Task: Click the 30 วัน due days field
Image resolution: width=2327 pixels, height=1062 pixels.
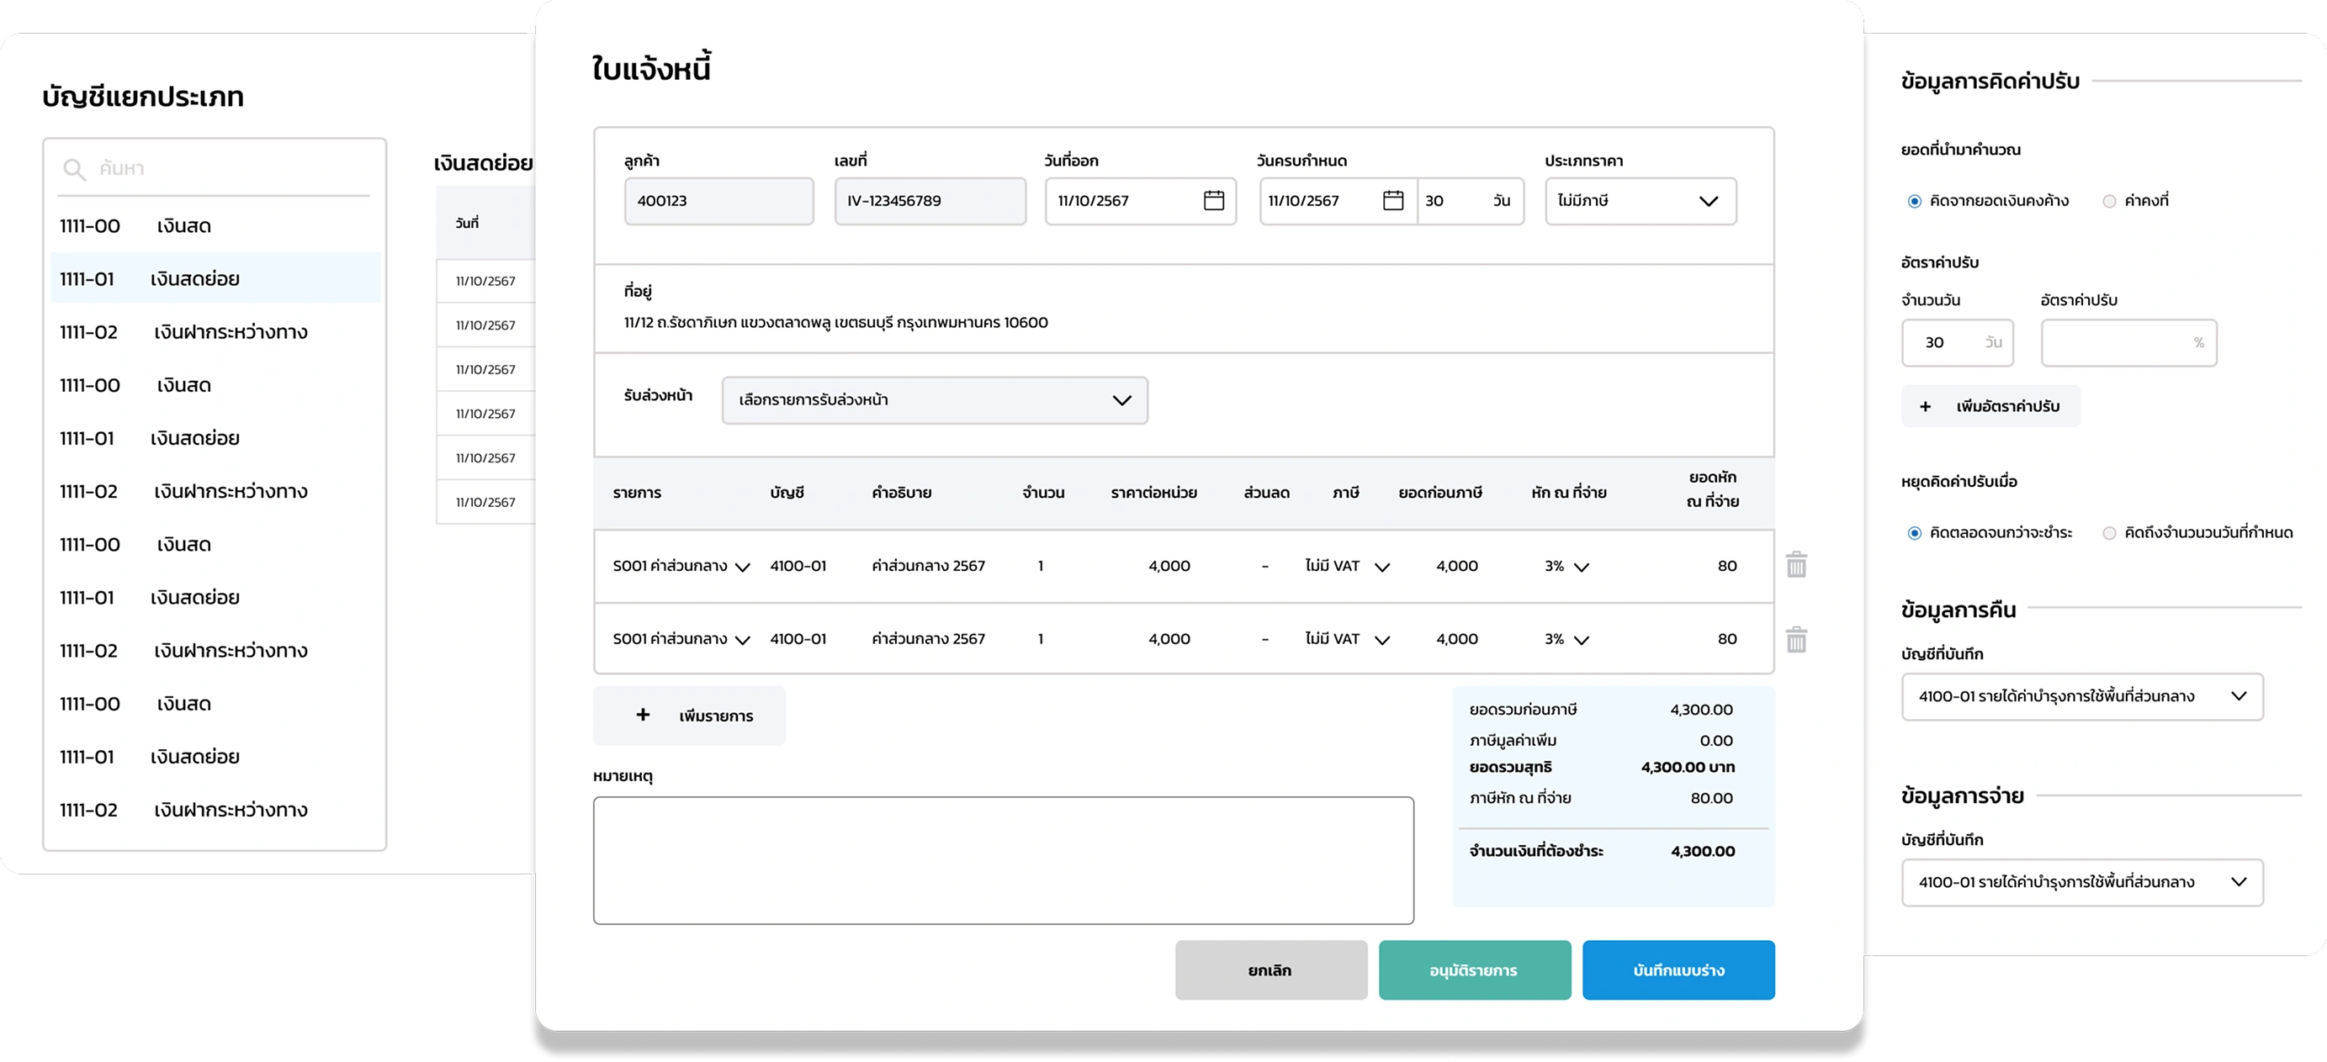Action: 1470,200
